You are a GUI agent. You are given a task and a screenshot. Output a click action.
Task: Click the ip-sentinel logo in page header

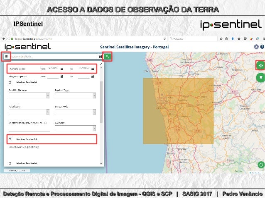tap(27, 47)
